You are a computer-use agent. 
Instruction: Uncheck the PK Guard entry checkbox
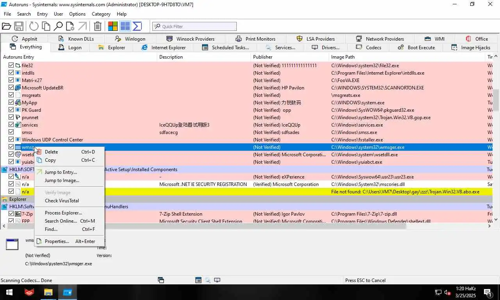coord(11,110)
